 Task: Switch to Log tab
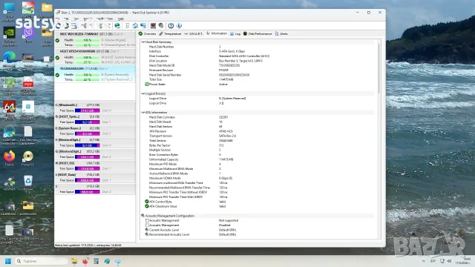click(235, 33)
